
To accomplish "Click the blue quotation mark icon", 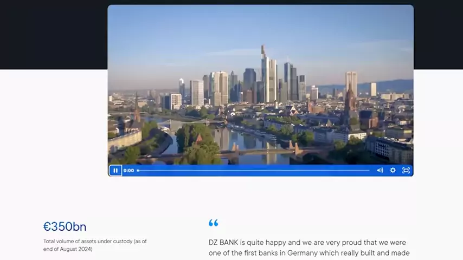I will 213,223.
